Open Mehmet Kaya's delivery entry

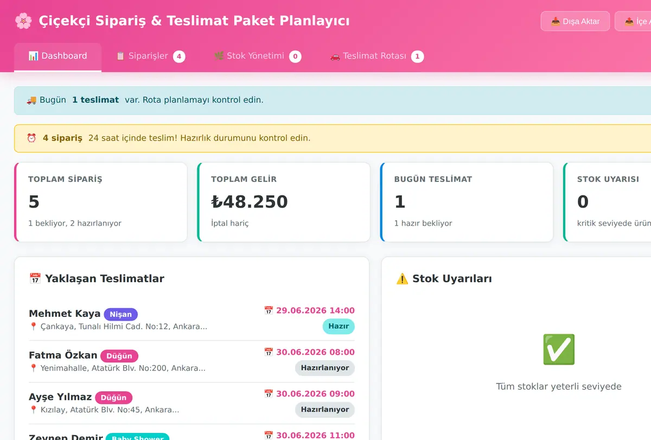tap(192, 320)
